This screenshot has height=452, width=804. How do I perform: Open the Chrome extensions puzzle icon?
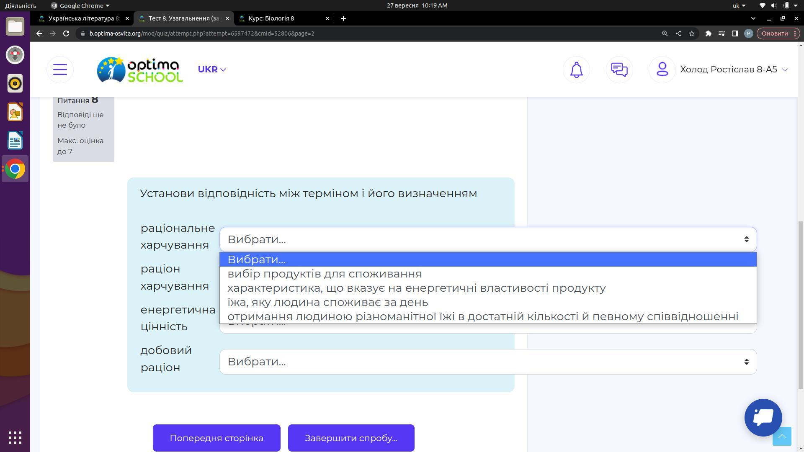click(708, 33)
